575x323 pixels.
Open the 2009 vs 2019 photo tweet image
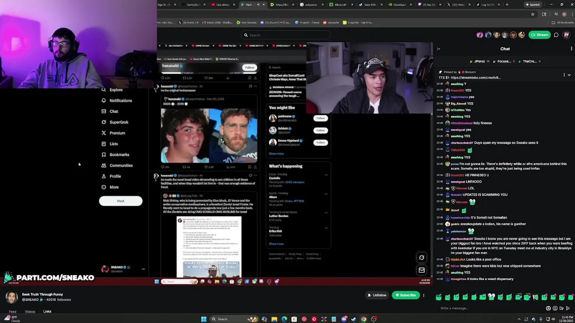click(x=209, y=135)
